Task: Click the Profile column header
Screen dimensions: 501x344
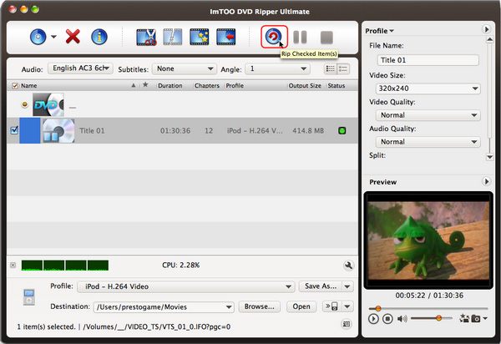Action: point(235,86)
